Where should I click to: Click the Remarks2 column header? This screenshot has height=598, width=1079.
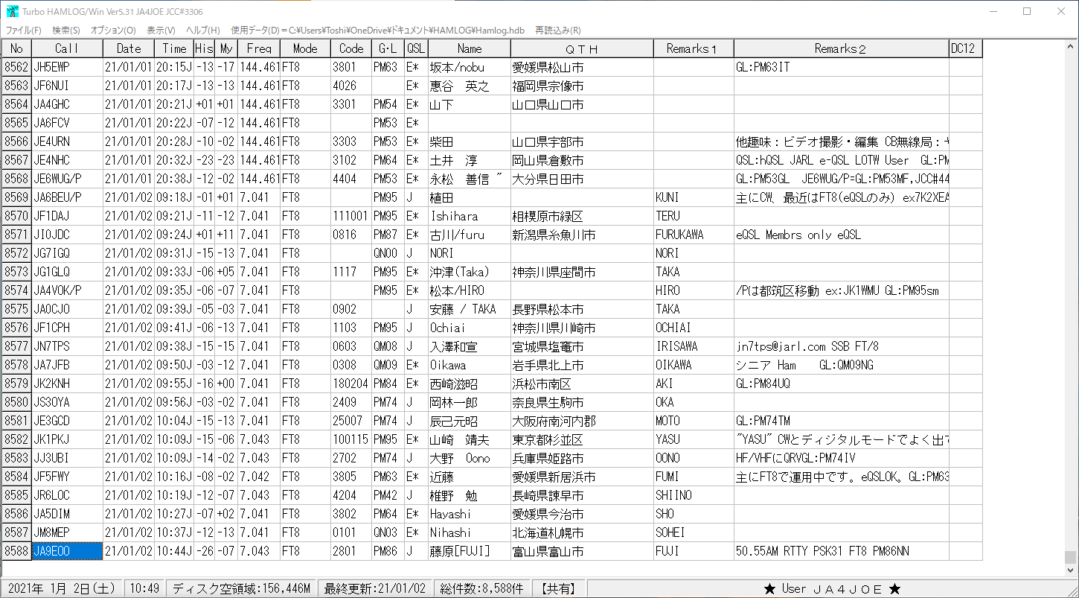(x=842, y=48)
